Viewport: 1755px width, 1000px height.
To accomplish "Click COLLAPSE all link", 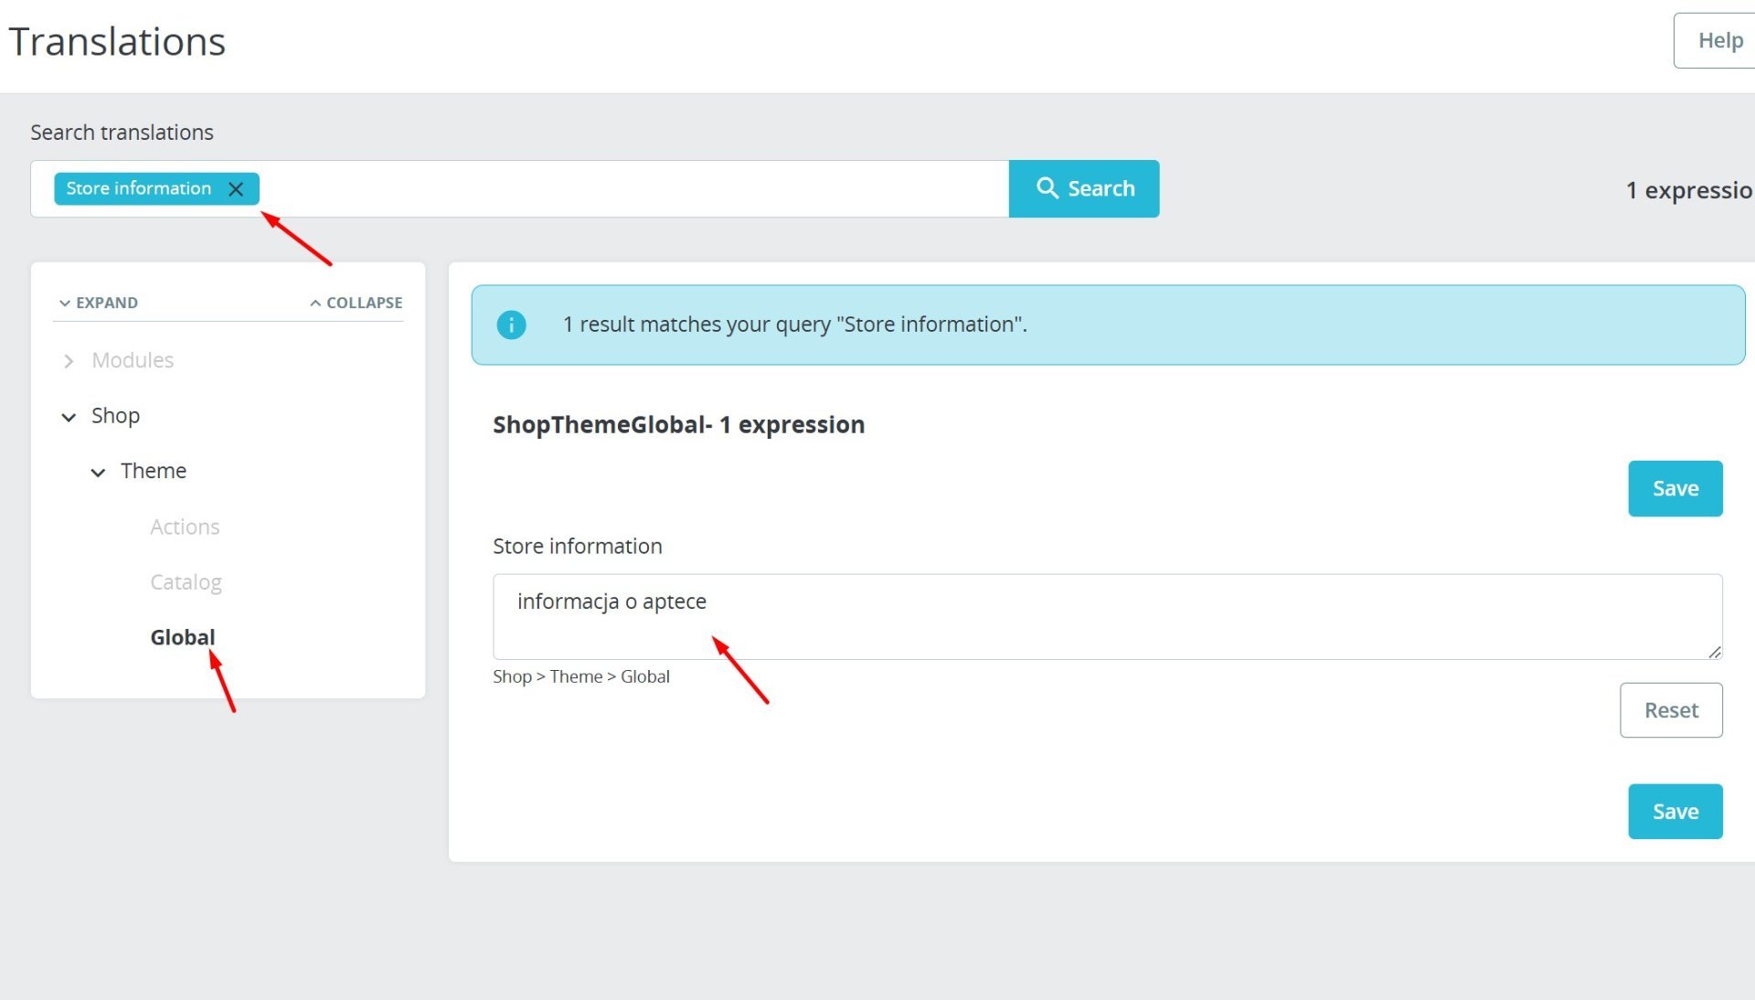I will click(x=356, y=303).
